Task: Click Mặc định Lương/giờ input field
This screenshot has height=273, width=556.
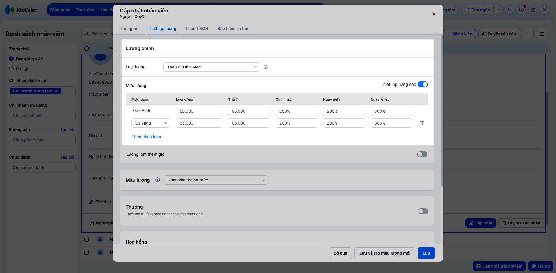Action: point(199,111)
